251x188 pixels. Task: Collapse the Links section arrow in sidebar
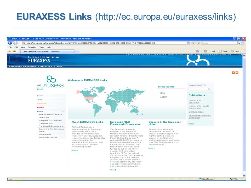click(63, 111)
